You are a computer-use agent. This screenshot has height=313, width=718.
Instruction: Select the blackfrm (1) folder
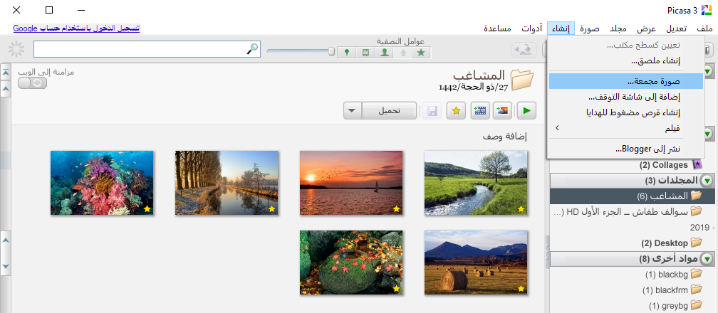click(x=672, y=290)
